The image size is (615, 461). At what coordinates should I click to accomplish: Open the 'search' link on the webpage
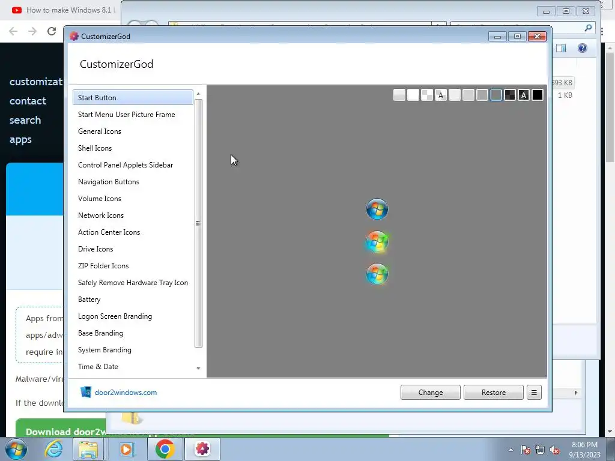(25, 120)
